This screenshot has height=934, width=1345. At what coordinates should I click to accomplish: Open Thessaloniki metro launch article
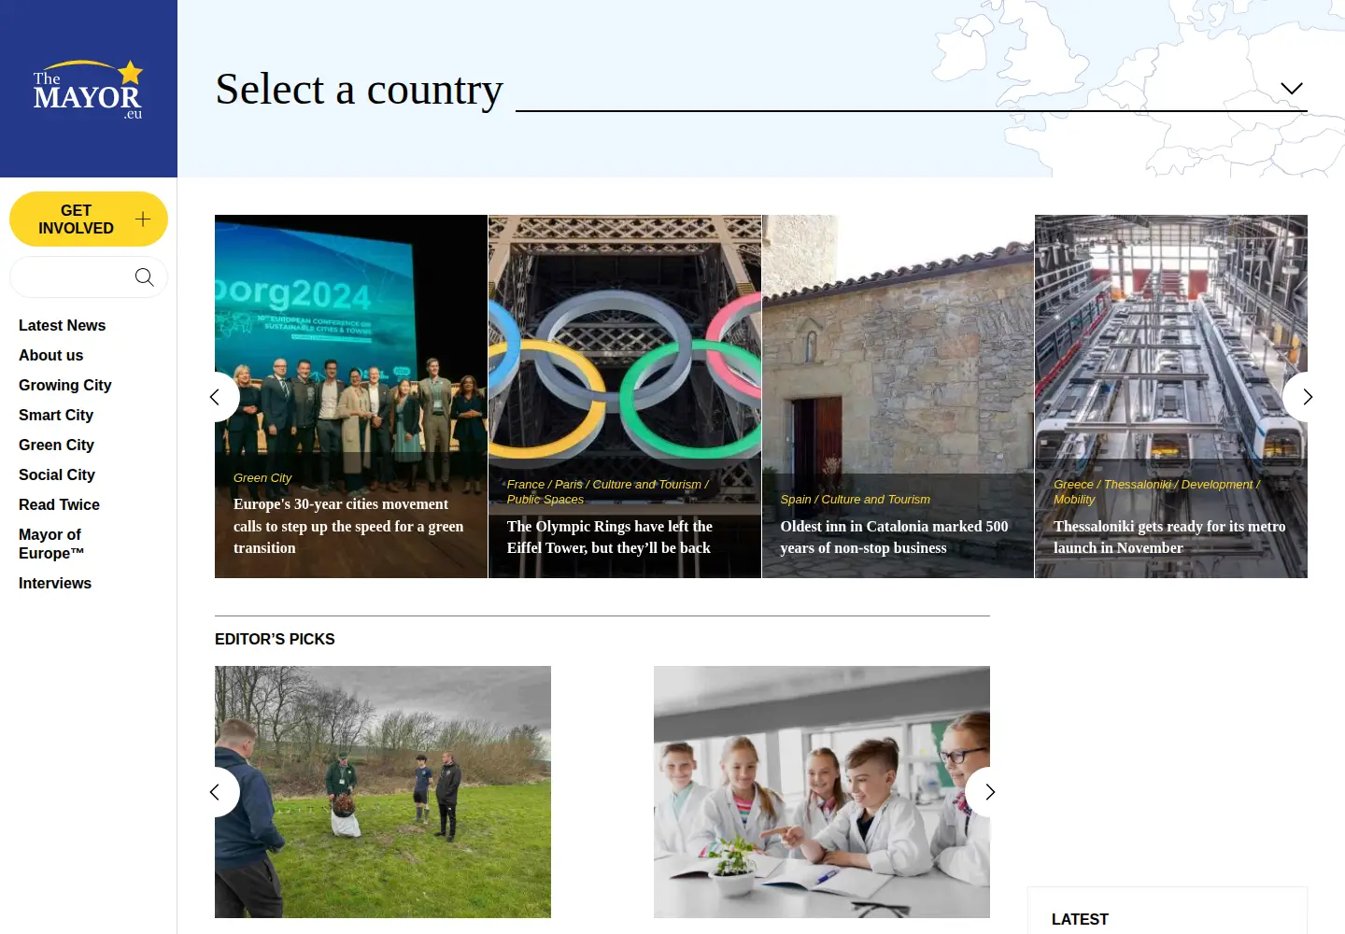click(1169, 537)
